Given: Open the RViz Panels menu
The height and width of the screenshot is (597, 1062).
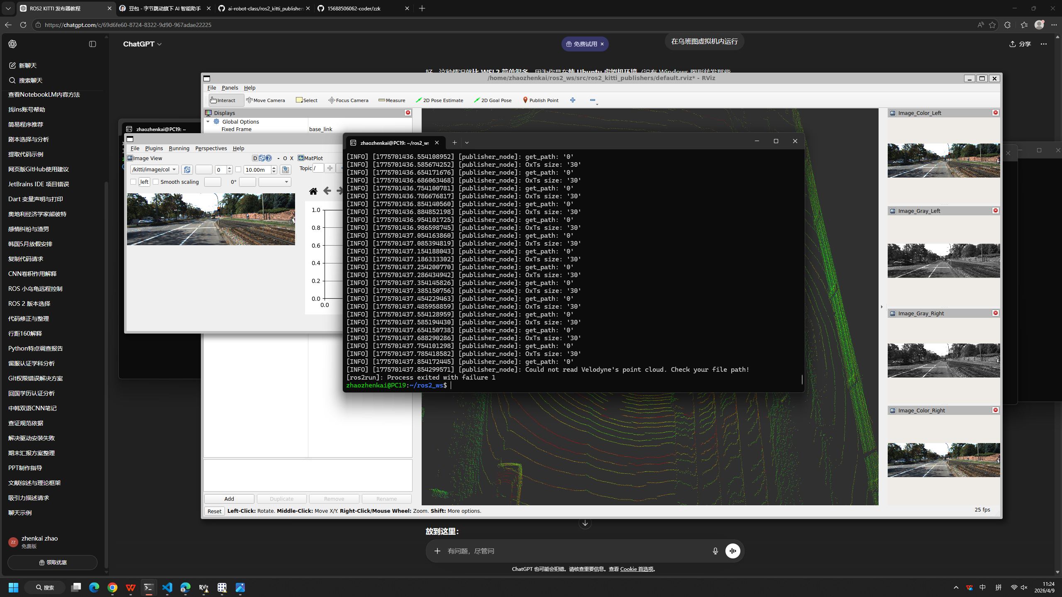Looking at the screenshot, I should (230, 88).
